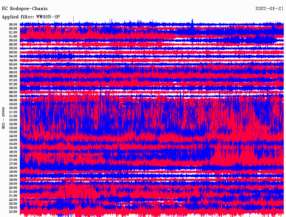Click the HC Rodopos-Chania station title
This screenshot has width=286, height=217.
(x=25, y=9)
